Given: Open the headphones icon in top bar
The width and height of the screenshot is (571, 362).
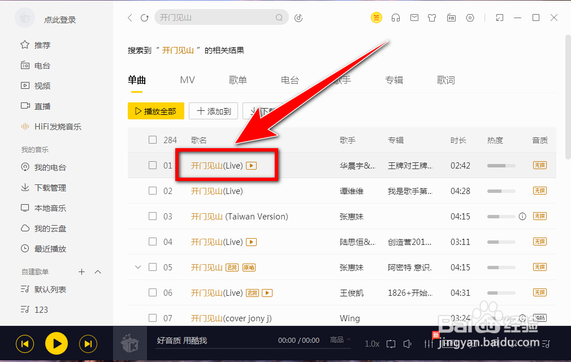Looking at the screenshot, I should 396,18.
